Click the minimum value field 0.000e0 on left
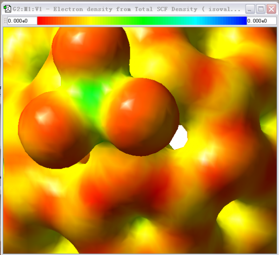Screen dimensions: 279x255 point(22,21)
